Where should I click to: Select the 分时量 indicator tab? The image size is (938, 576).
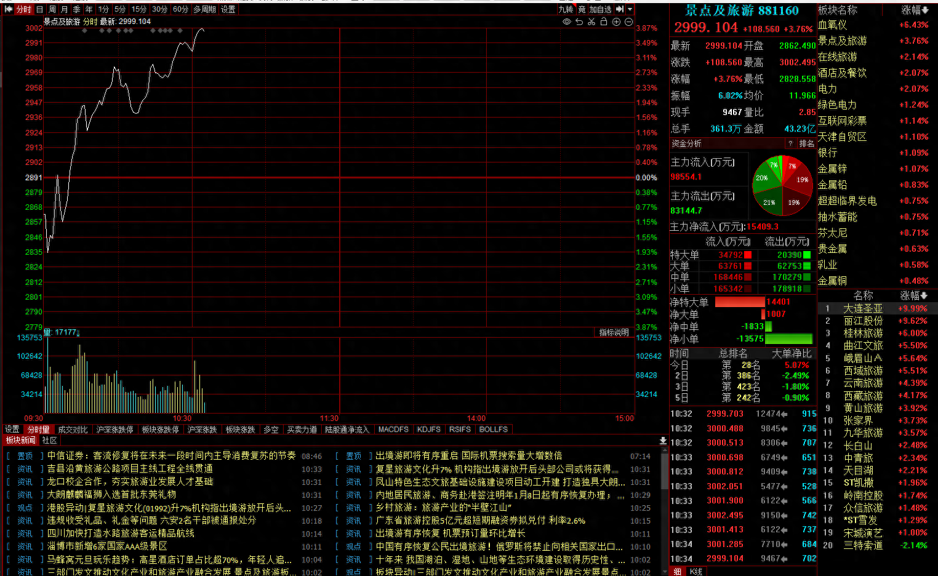click(x=38, y=430)
